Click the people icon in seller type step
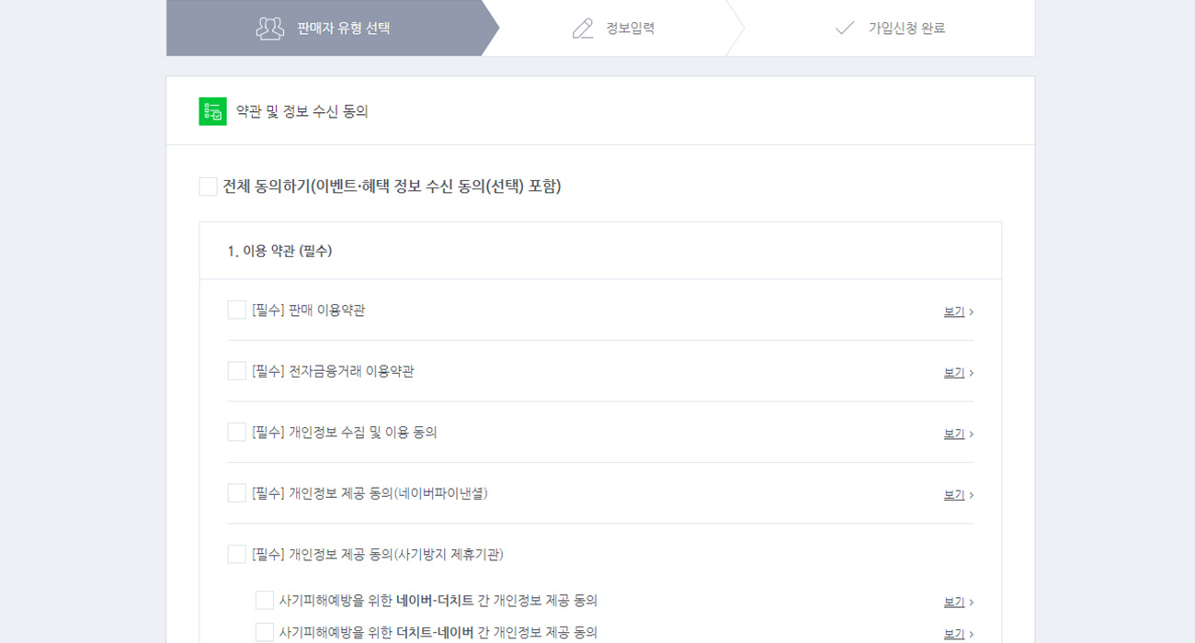1195x643 pixels. [x=270, y=28]
